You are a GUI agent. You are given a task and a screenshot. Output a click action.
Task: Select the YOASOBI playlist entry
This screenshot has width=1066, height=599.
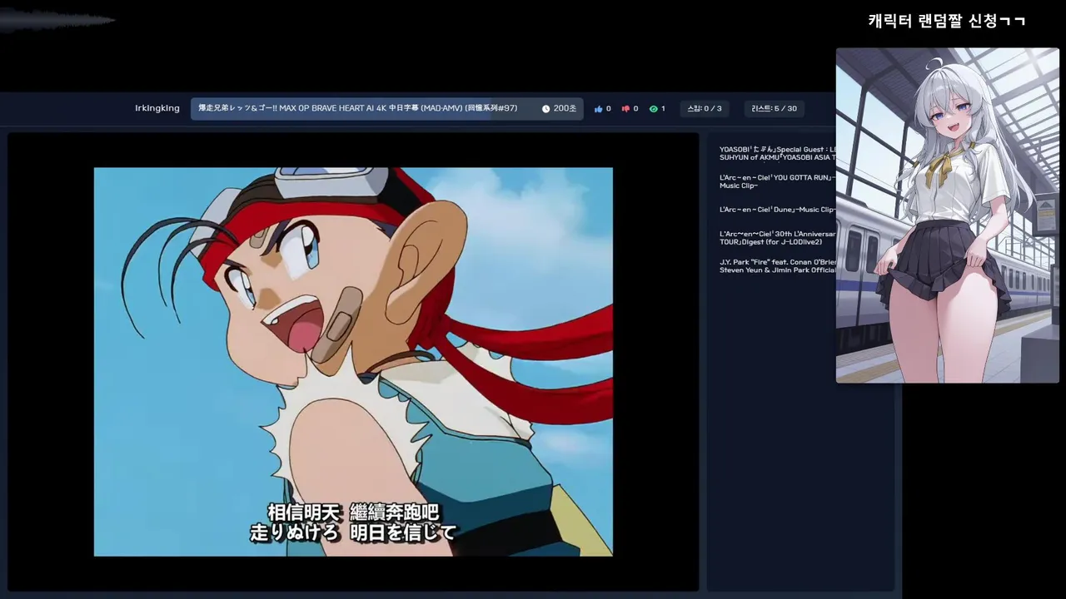(777, 153)
